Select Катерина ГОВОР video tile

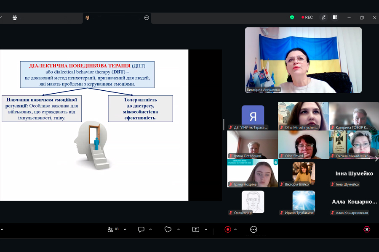tap(354, 116)
